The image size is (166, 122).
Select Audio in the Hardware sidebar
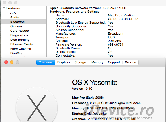click(x=15, y=17)
